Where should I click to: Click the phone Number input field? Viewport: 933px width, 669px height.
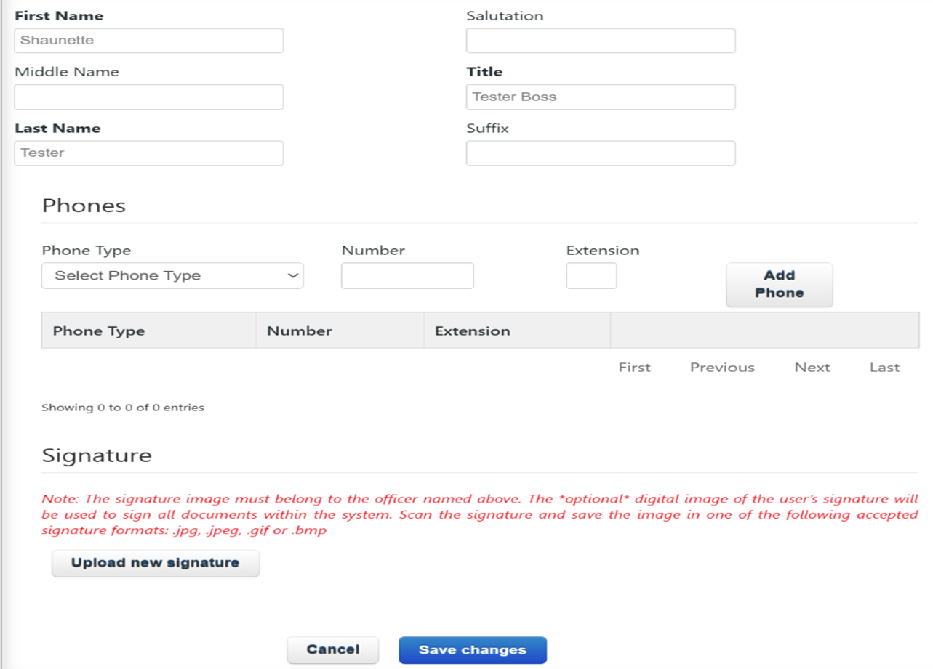click(407, 276)
